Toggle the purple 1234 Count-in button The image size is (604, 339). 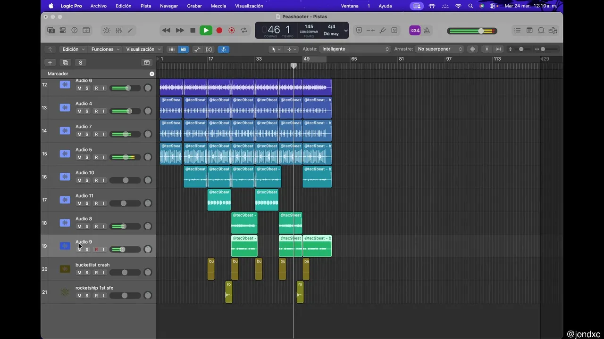tap(415, 30)
